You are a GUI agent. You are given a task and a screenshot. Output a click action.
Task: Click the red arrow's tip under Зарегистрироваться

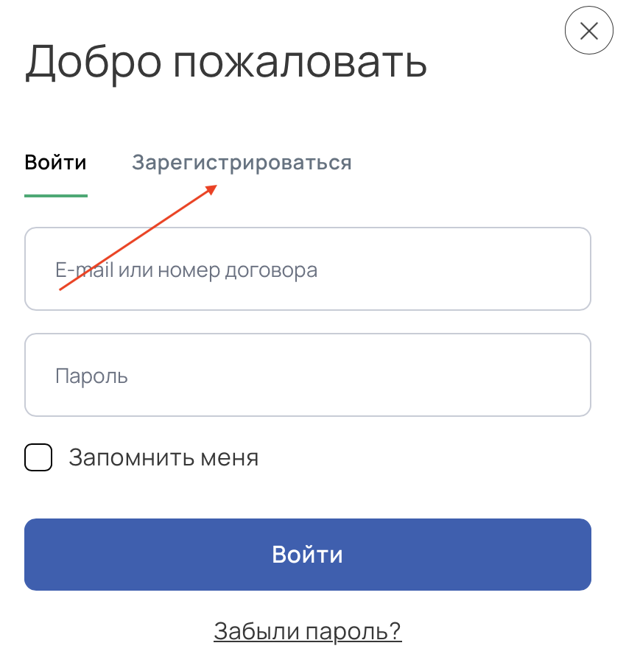point(214,188)
